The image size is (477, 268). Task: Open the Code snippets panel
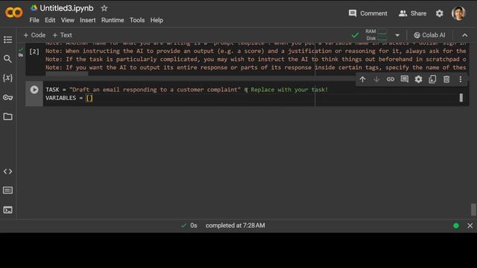coord(8,171)
